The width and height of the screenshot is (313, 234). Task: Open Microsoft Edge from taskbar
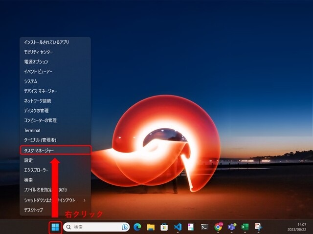137,227
